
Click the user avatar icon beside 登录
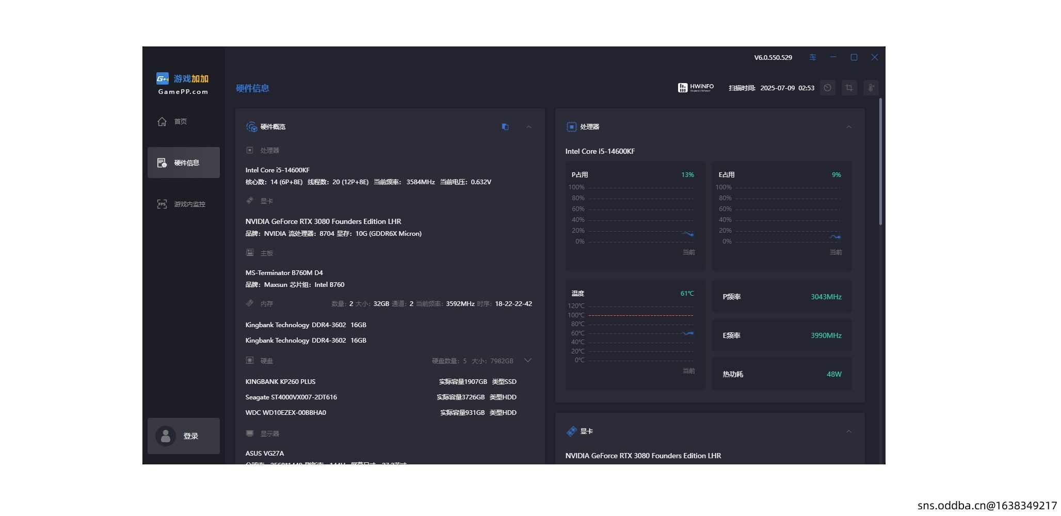click(x=166, y=436)
